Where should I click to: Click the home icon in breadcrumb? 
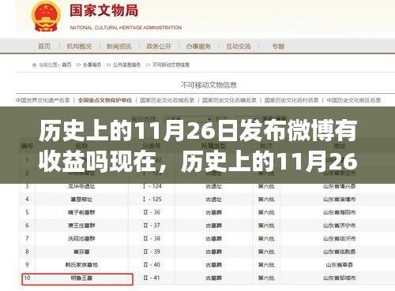[34, 65]
